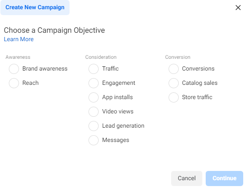Click the Cancel button
The width and height of the screenshot is (247, 189).
tap(187, 178)
